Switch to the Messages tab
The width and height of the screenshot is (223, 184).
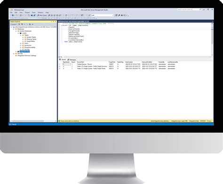(x=72, y=60)
